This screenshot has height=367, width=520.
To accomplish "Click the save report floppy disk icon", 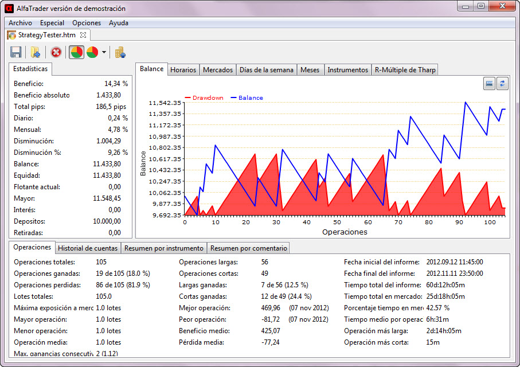I will tap(16, 53).
